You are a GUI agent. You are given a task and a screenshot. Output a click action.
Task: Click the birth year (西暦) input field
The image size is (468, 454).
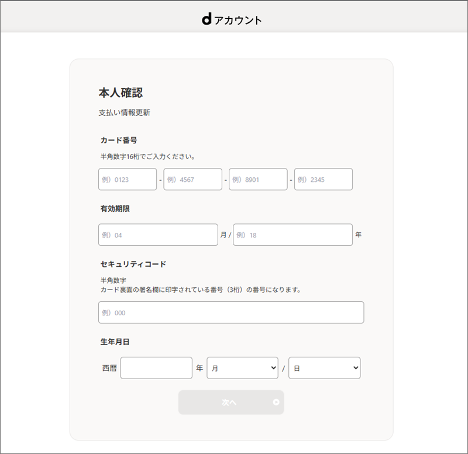click(x=156, y=368)
